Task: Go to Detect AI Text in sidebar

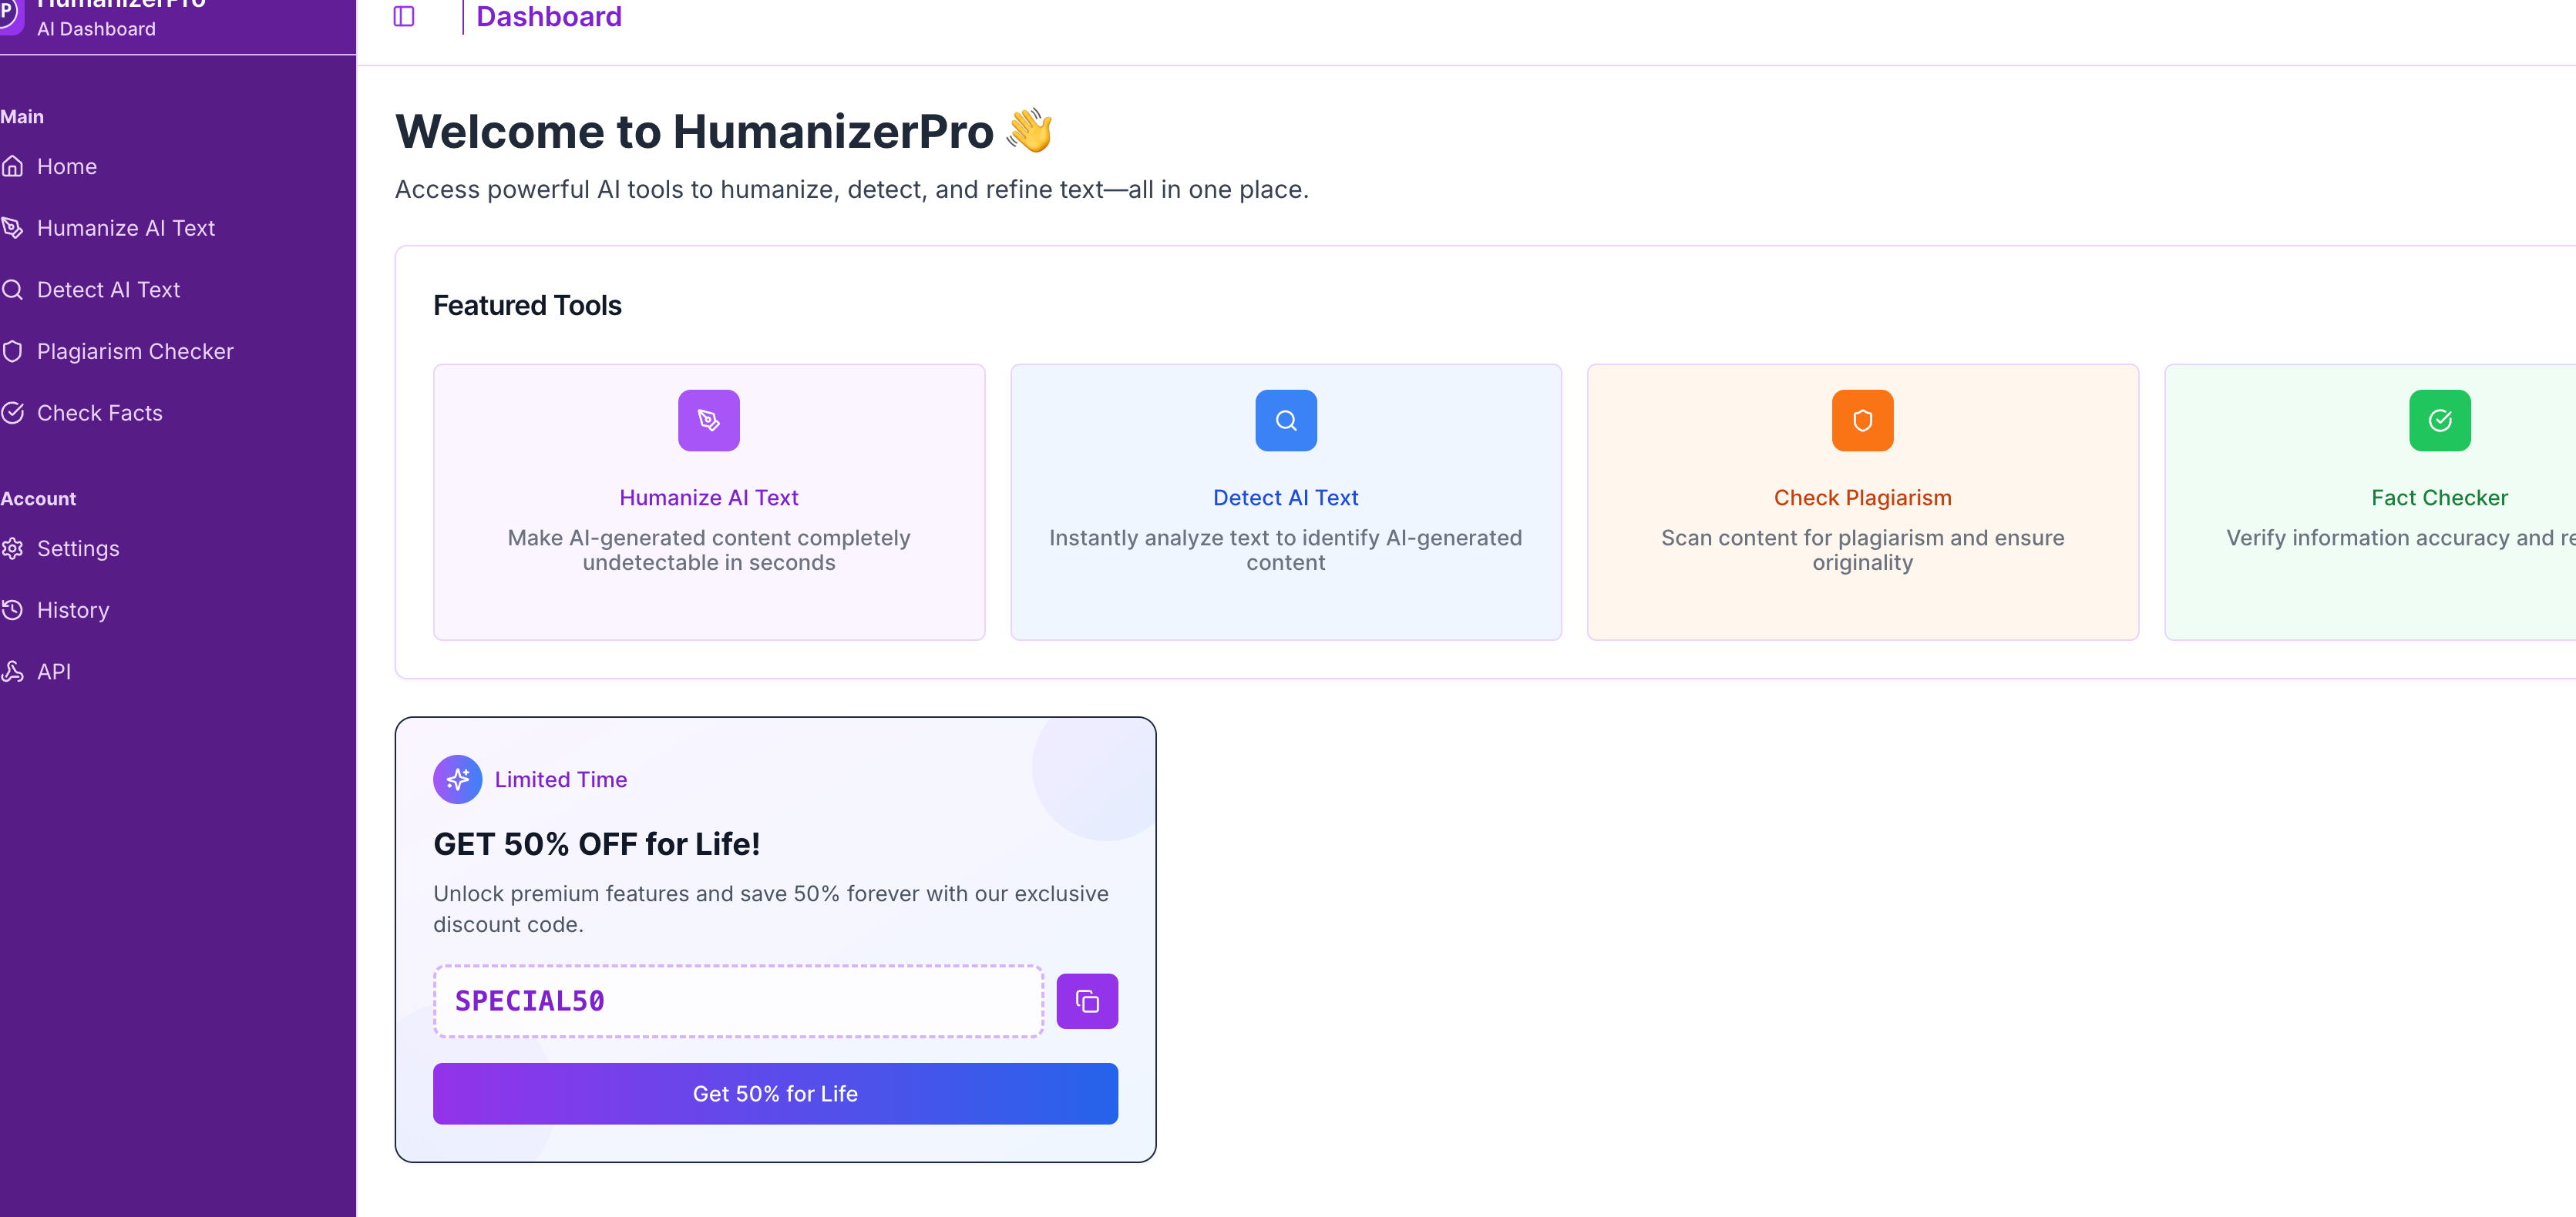Action: (108, 290)
